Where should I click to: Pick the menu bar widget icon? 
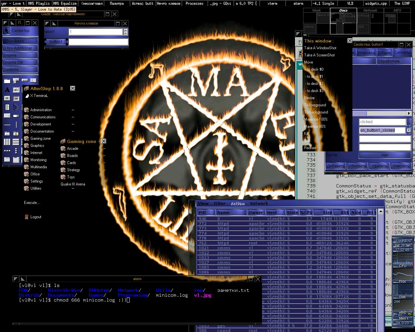pos(16,80)
